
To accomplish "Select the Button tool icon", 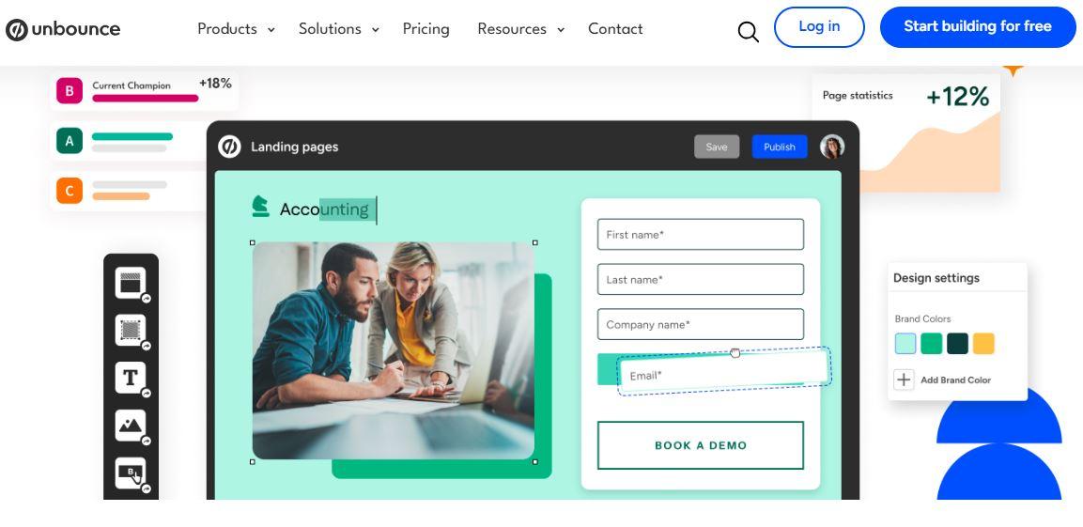I will (131, 473).
